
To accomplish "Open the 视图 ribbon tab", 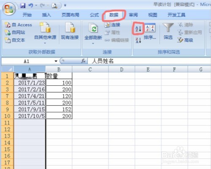I will coord(153,15).
